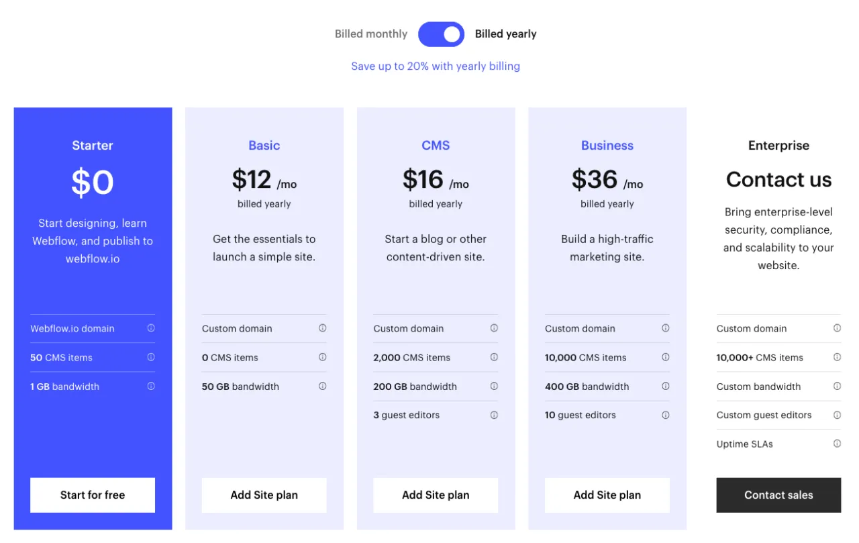Show info for Enterprise Custom guest editors

(x=837, y=415)
